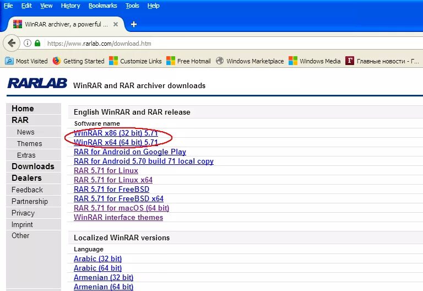
Task: Open the Edit menu
Action: (x=26, y=6)
